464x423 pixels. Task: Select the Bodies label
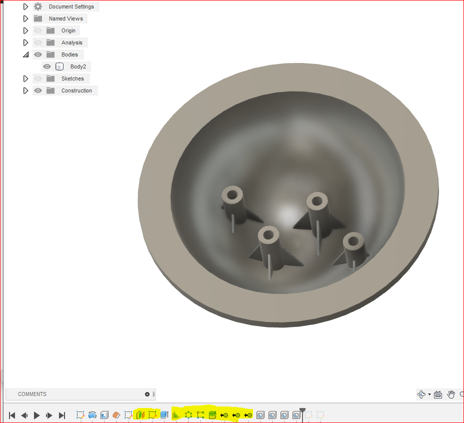tap(69, 55)
